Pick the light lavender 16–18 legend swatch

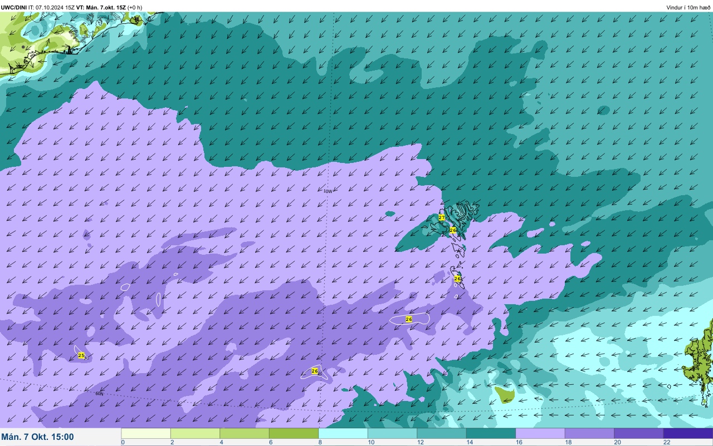(540, 433)
